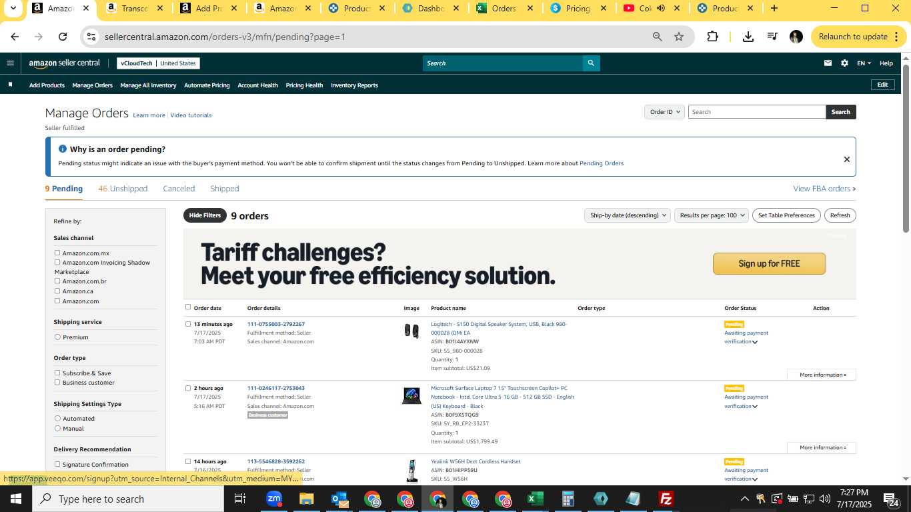Tick the select-all orders header checkbox
This screenshot has width=911, height=512.
click(x=188, y=307)
